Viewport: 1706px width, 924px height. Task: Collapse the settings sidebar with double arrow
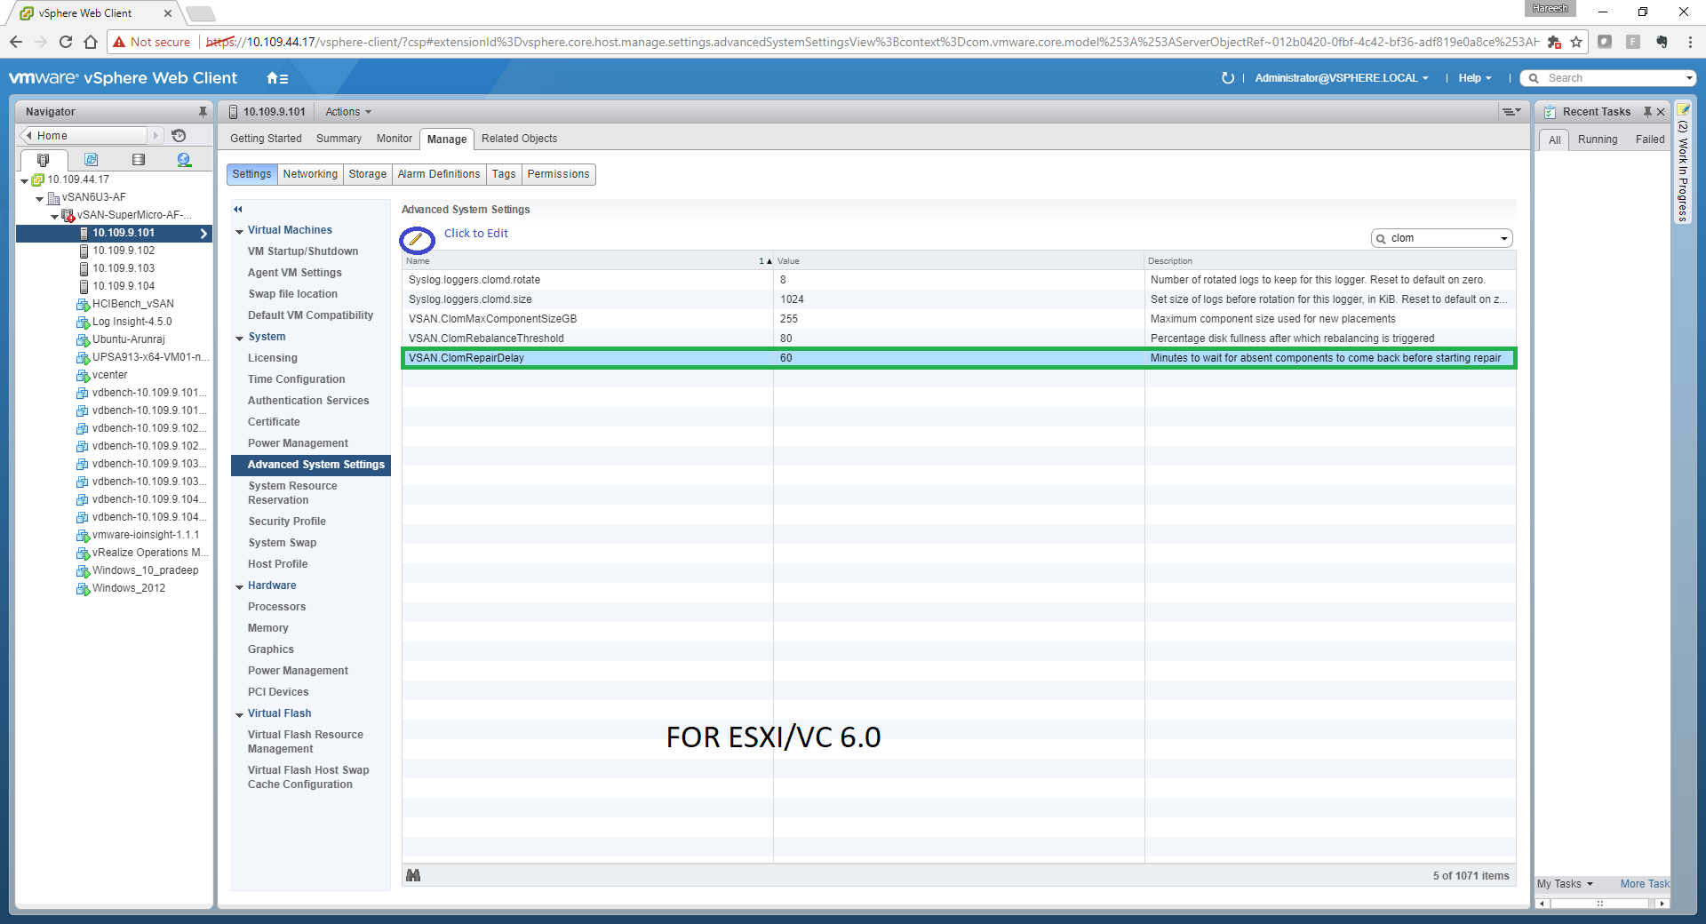[238, 210]
